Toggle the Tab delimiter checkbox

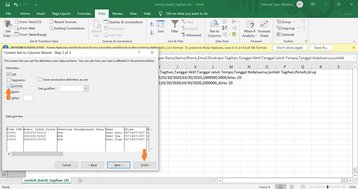pyautogui.click(x=9, y=74)
